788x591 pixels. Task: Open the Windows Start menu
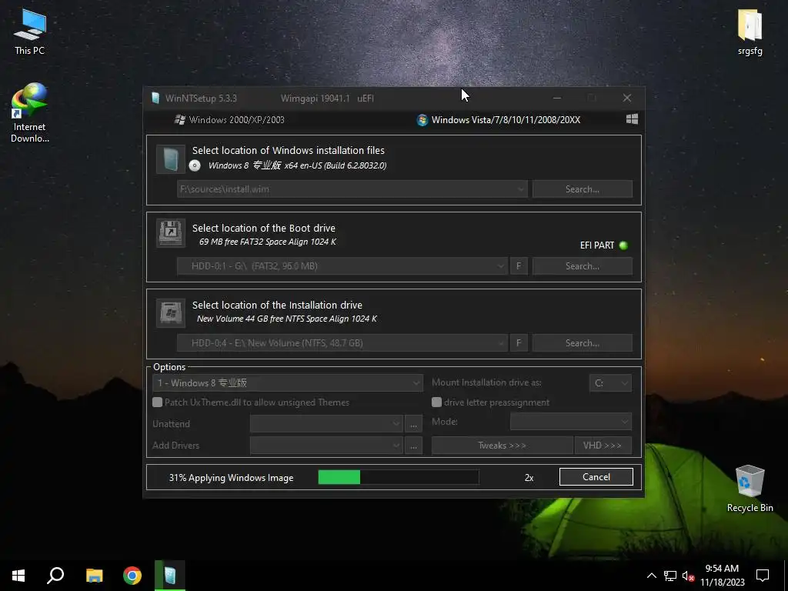tap(18, 576)
